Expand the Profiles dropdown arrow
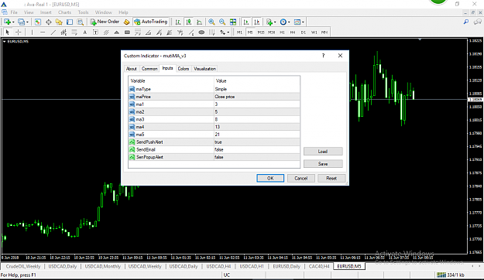The width and height of the screenshot is (484, 280). (x=27, y=22)
